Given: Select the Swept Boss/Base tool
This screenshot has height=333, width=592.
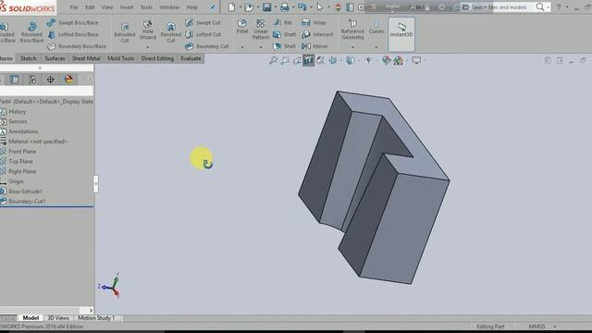Looking at the screenshot, I should pyautogui.click(x=72, y=22).
